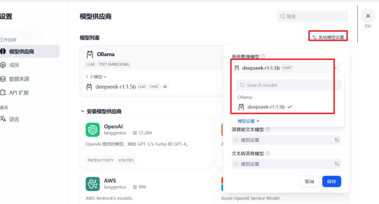This screenshot has width=379, height=204.
Task: Select API 扩展 in sidebar
Action: (x=19, y=93)
